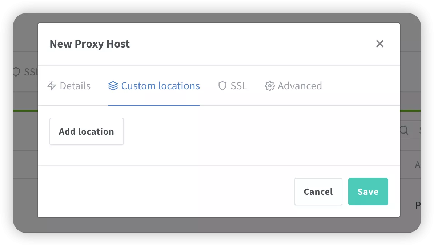The height and width of the screenshot is (246, 434).
Task: Click the New Proxy Host dialog title
Action: coord(89,44)
